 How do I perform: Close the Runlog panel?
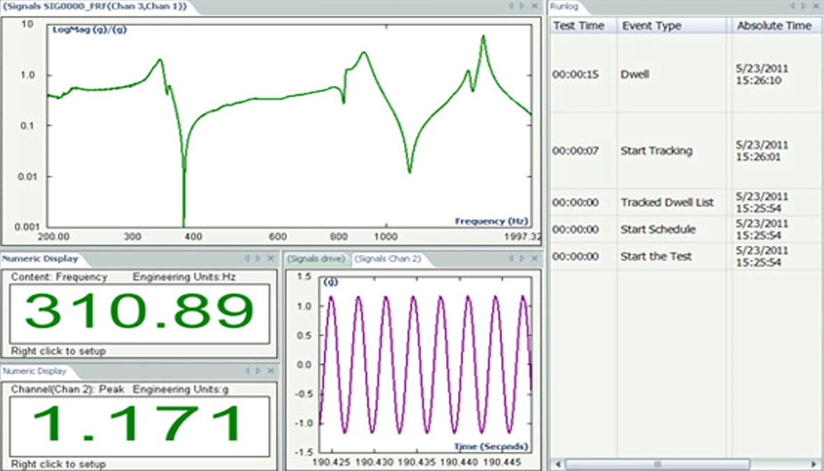(816, 6)
